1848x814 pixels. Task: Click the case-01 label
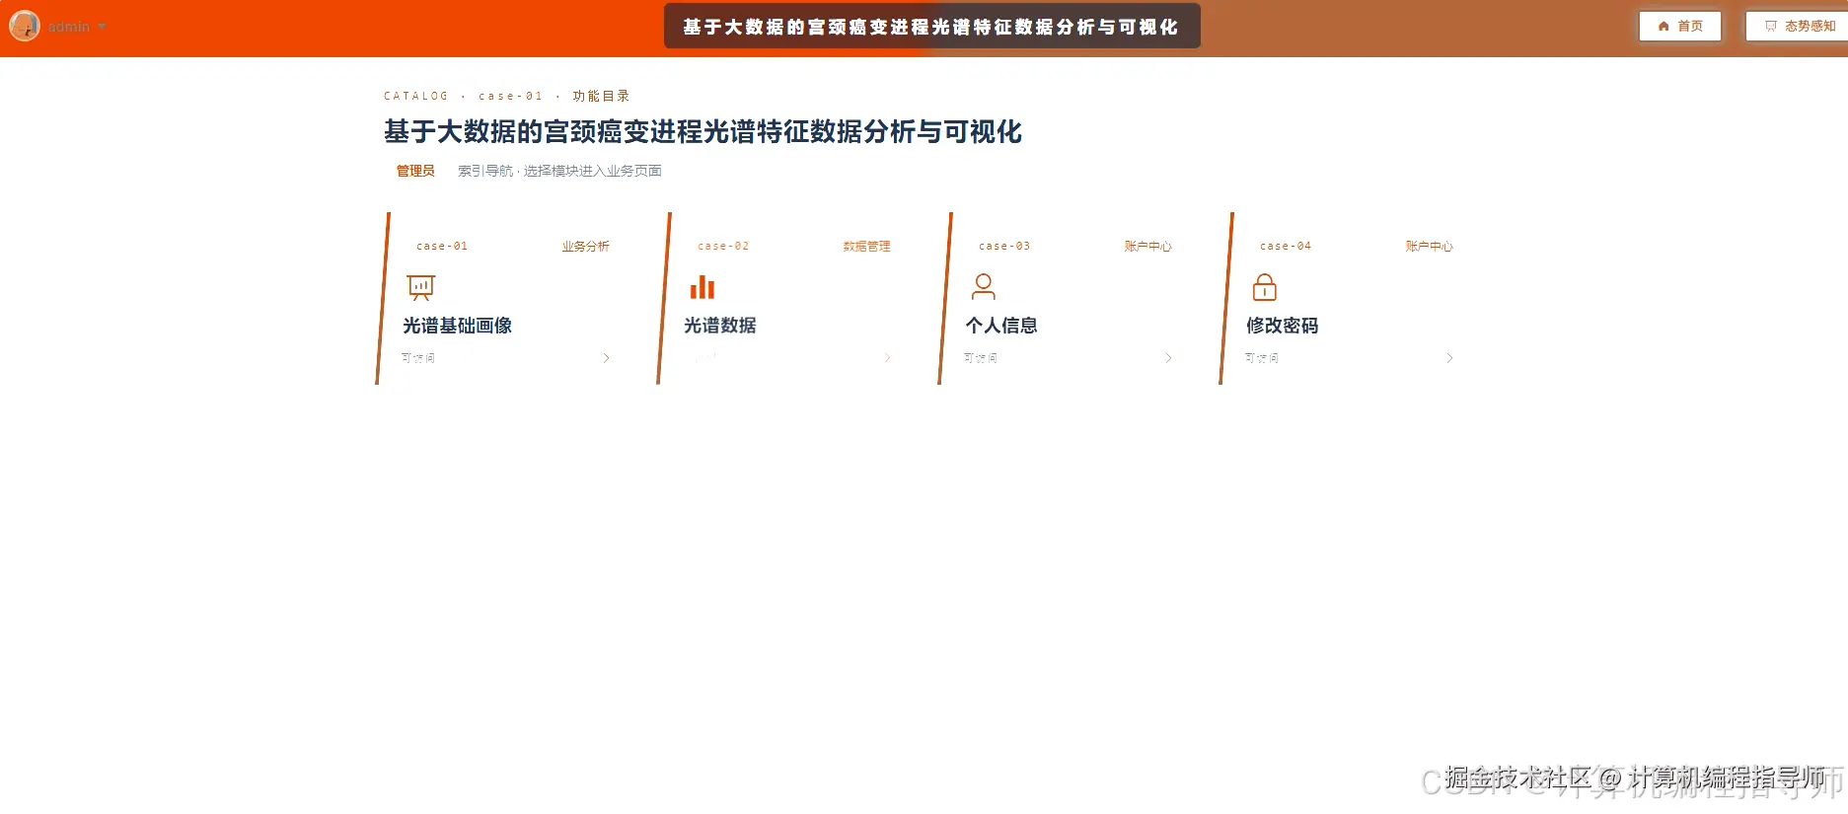pos(442,247)
